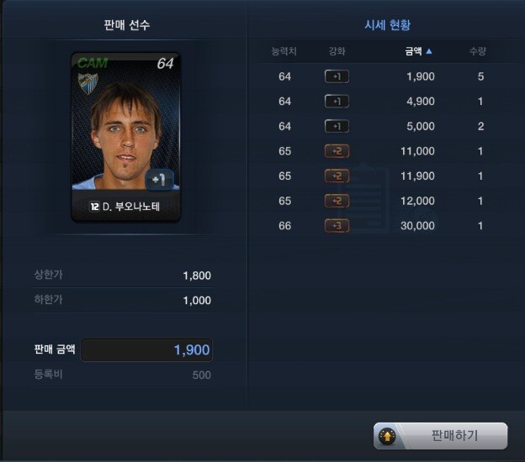525x462 pixels.
Task: Click the 12 season badge by player name
Action: tap(94, 207)
